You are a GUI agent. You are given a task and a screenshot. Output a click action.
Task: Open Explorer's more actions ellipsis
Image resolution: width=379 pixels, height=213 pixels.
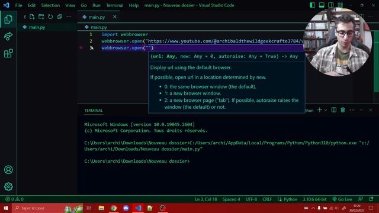[x=69, y=17]
